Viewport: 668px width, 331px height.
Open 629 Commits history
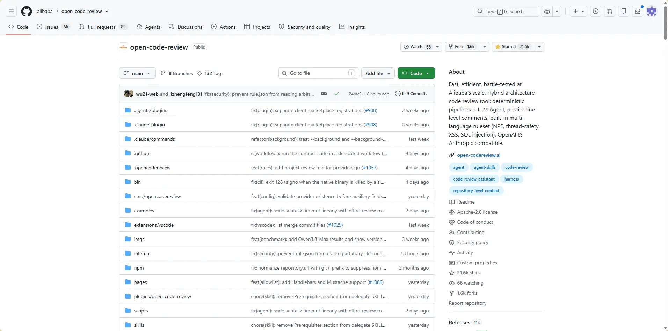click(411, 94)
